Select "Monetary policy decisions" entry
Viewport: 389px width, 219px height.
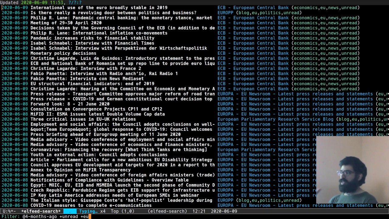click(63, 53)
